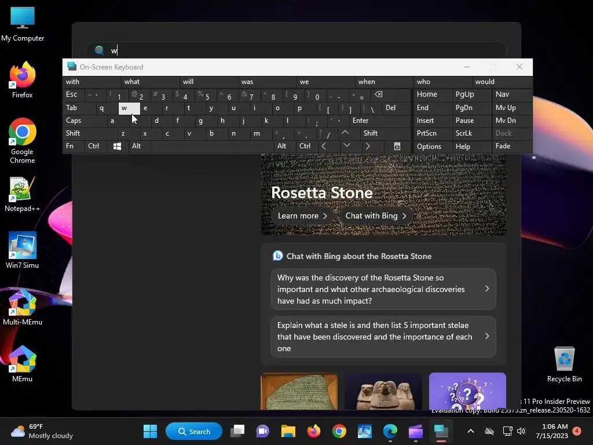This screenshot has width=593, height=445.
Task: Toggle the ScrLk key
Action: [471, 133]
